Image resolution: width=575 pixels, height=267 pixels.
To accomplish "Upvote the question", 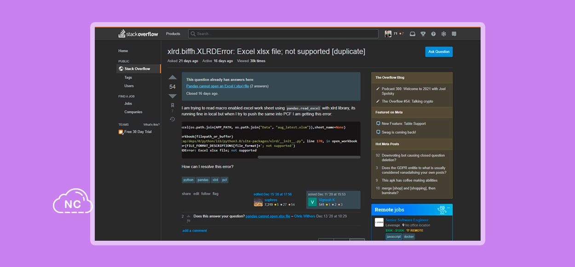I will click(172, 77).
